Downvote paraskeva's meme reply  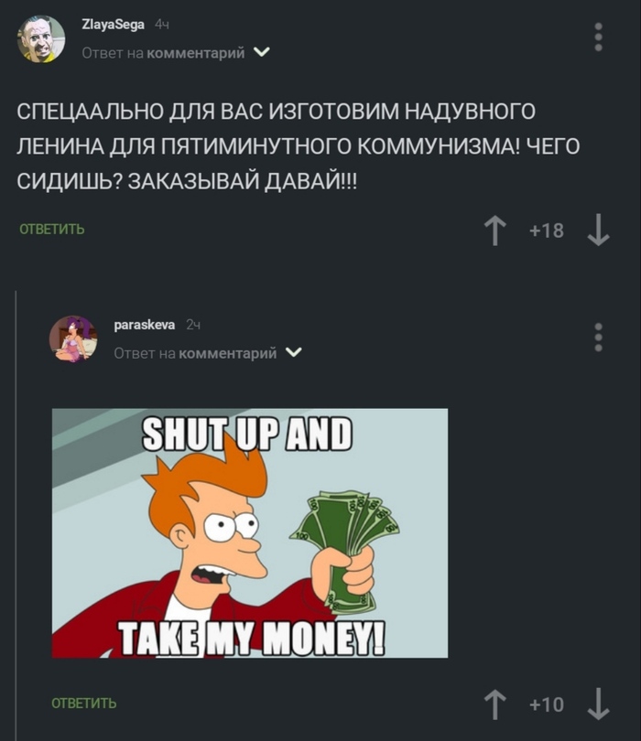click(599, 704)
